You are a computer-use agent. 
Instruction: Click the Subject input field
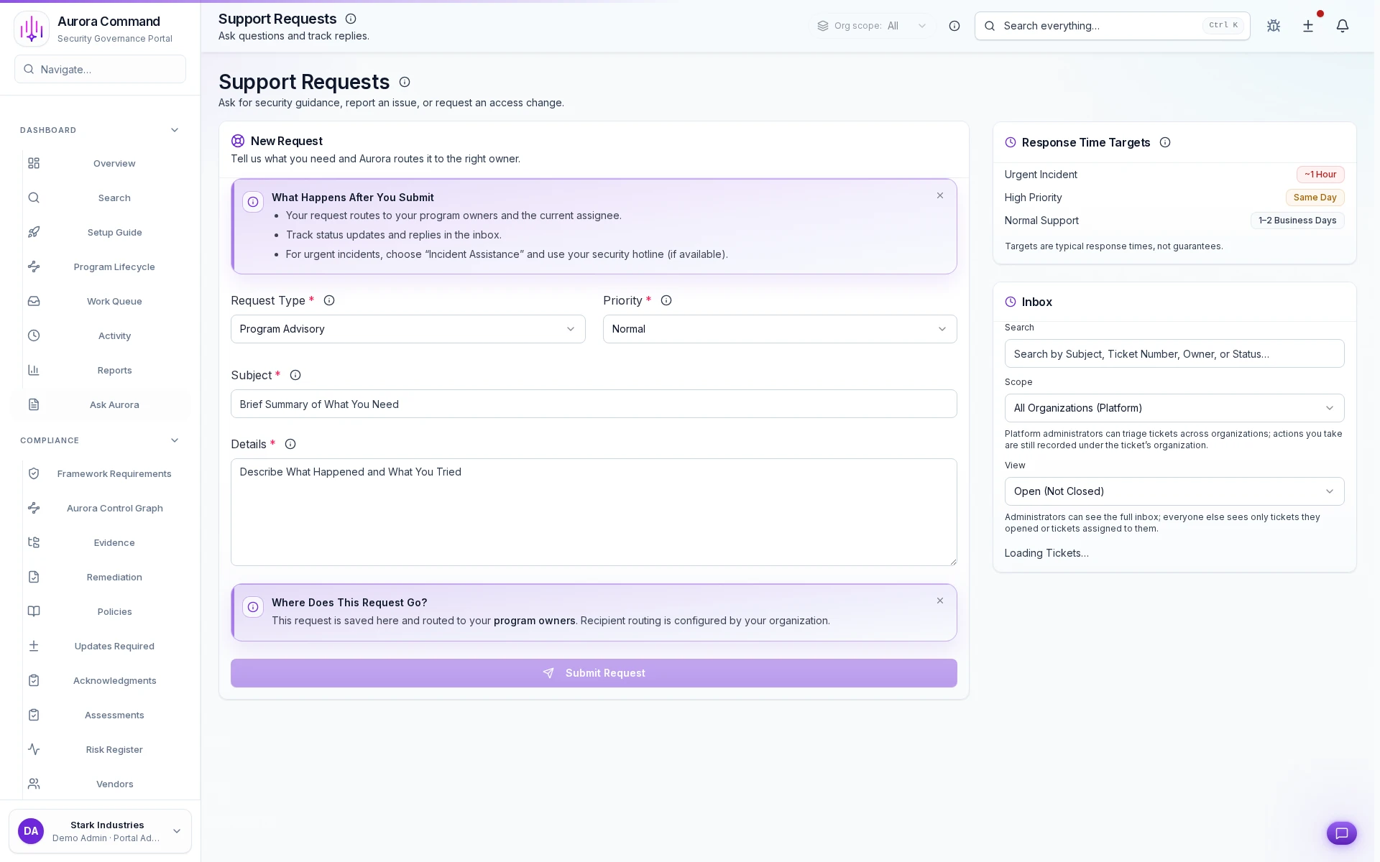coord(594,404)
